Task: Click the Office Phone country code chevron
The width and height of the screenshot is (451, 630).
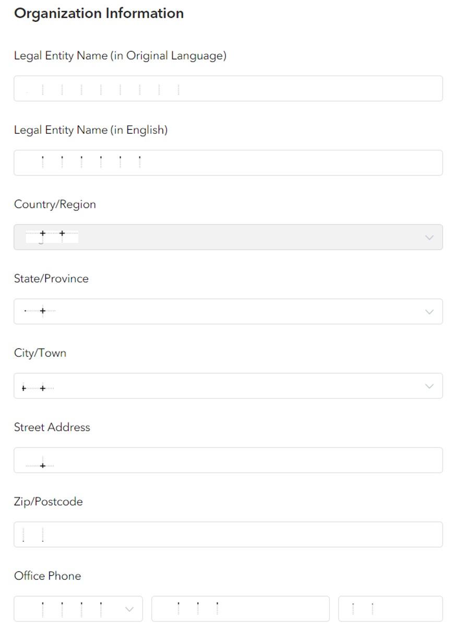Action: coord(130,609)
